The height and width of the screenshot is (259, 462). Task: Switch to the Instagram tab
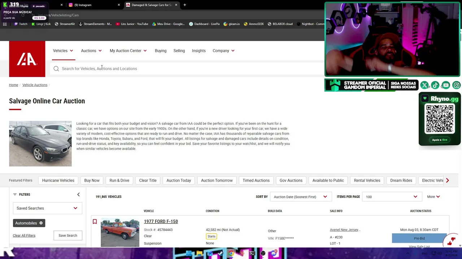click(x=93, y=5)
